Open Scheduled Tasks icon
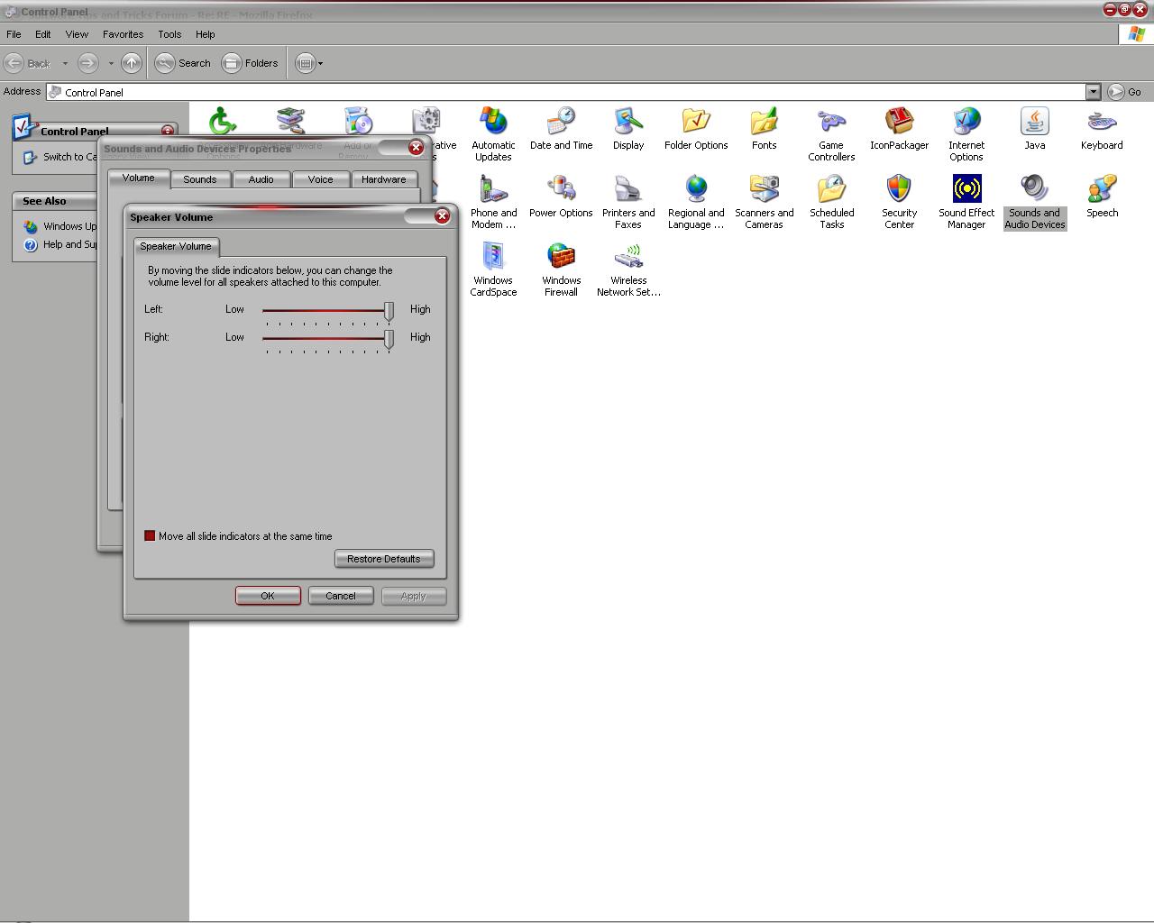Viewport: 1154px width, 923px height. coord(831,201)
